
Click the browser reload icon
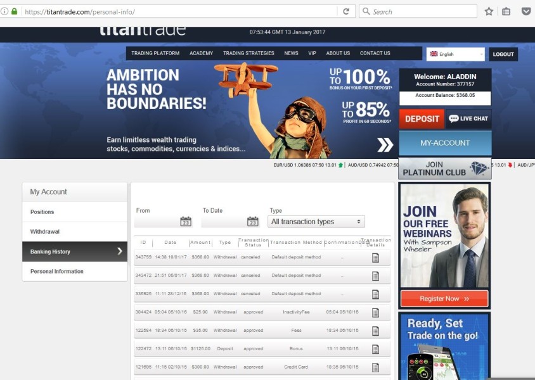click(x=346, y=11)
